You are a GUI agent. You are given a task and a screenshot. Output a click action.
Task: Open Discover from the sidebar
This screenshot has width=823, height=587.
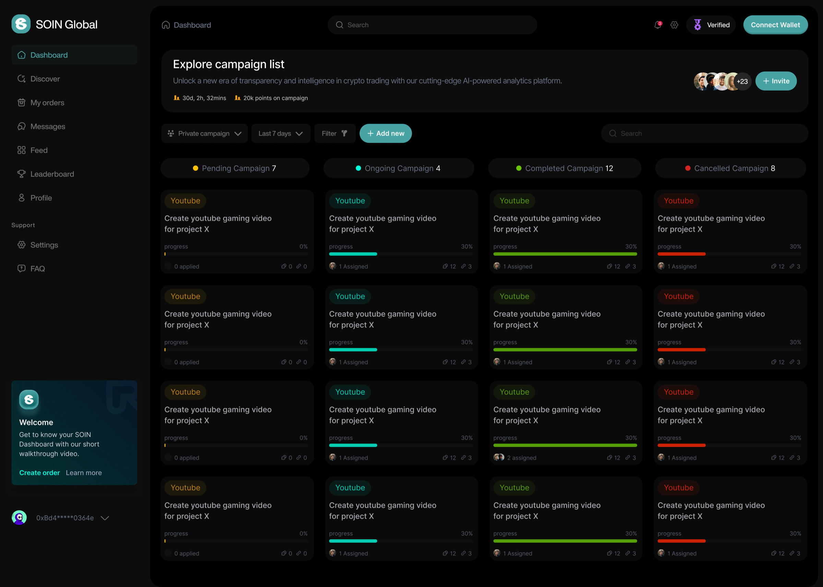(74, 79)
